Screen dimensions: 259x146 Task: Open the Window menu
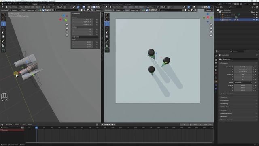coord(21,4)
